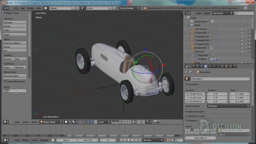The image size is (256, 144).
Task: Open the World properties tab icon
Action: click(202, 66)
